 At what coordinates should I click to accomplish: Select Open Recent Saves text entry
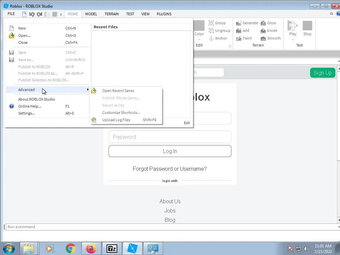[118, 91]
